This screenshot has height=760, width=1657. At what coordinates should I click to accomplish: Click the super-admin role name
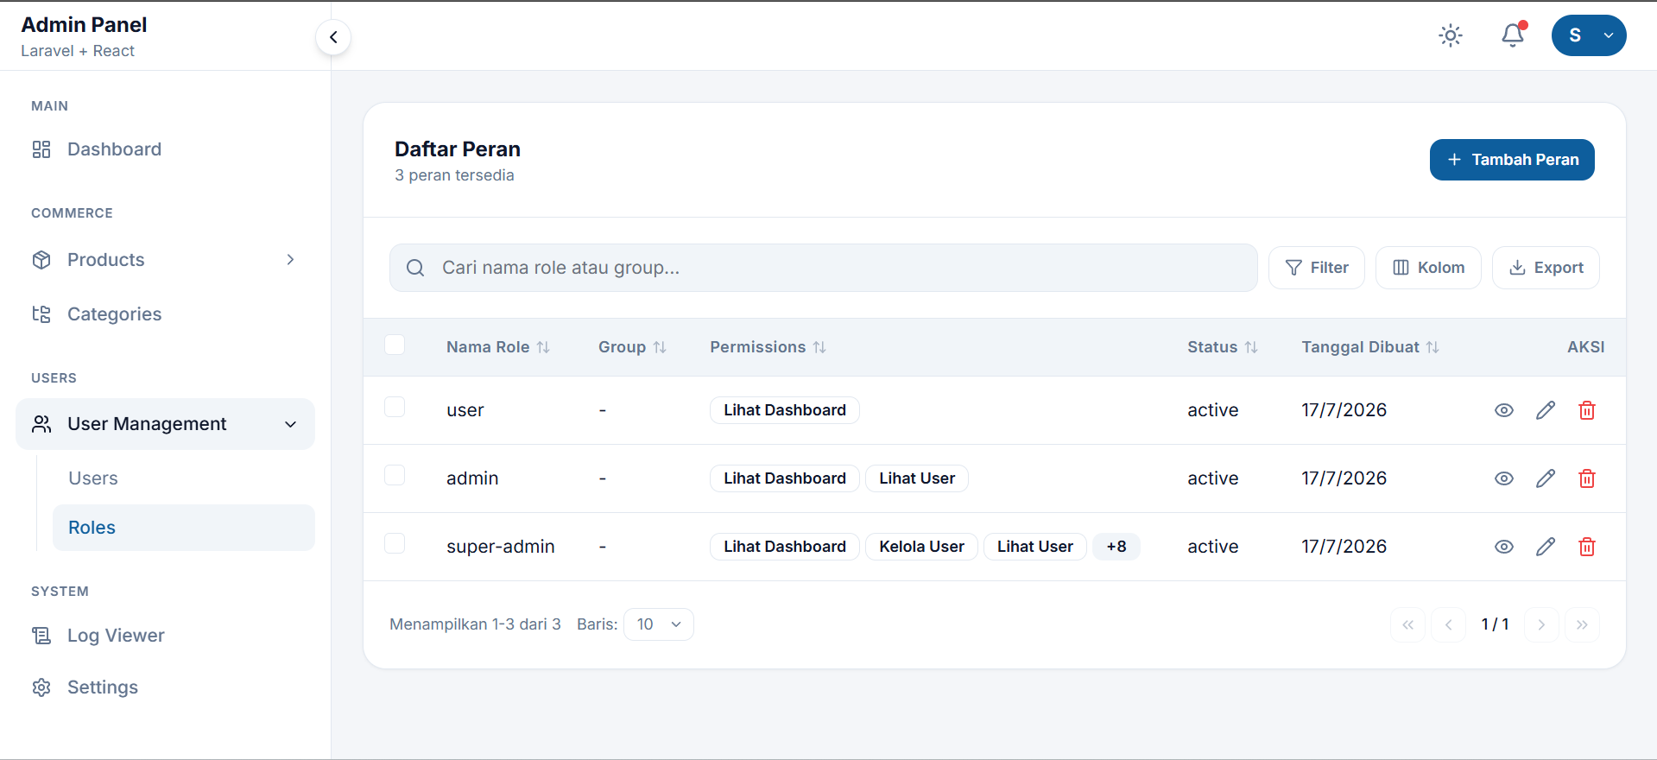pos(501,547)
